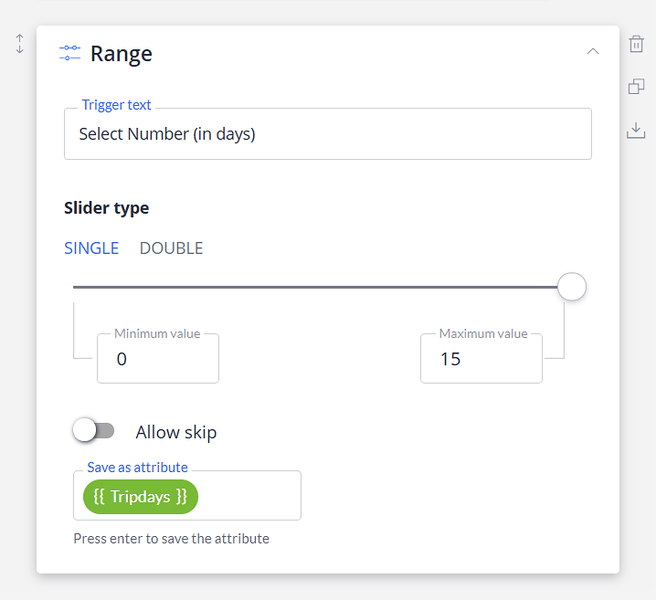Focus the Trigger text input field
656x600 pixels.
coord(328,134)
